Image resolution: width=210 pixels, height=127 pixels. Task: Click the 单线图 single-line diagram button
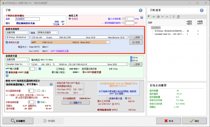point(49,121)
